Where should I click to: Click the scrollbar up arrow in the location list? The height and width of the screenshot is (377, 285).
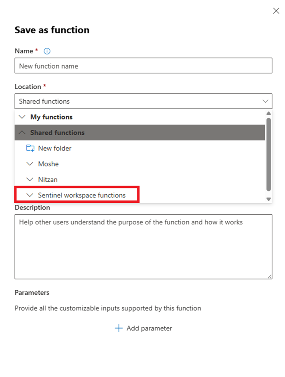[x=269, y=114]
